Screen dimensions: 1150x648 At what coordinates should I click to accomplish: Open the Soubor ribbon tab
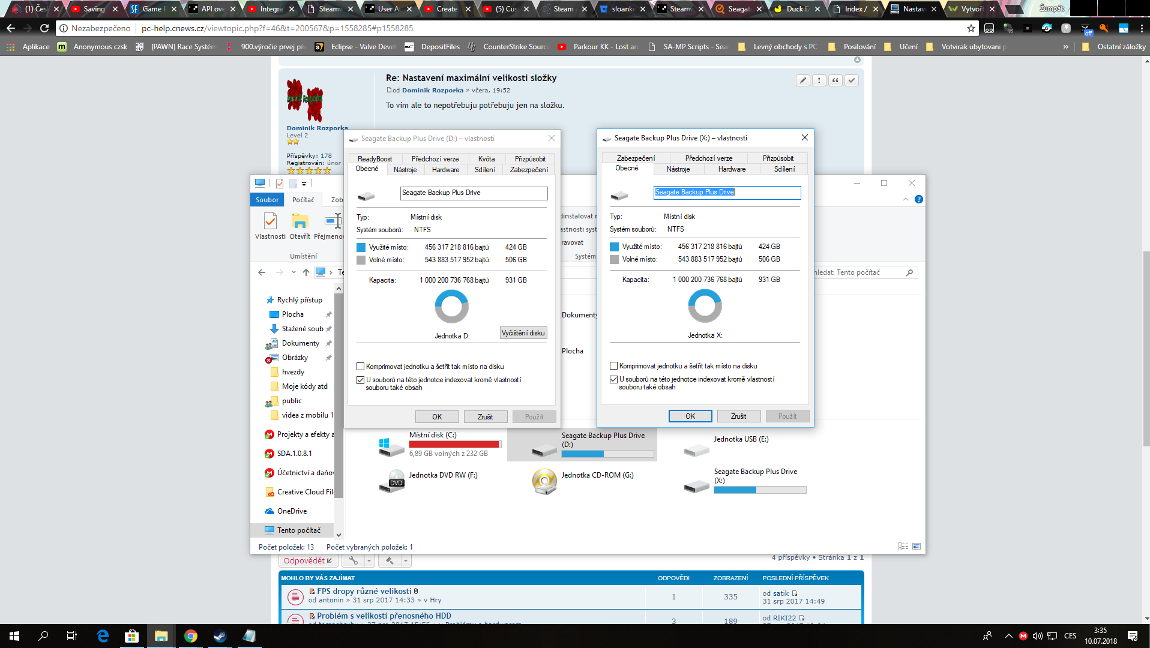(x=267, y=200)
